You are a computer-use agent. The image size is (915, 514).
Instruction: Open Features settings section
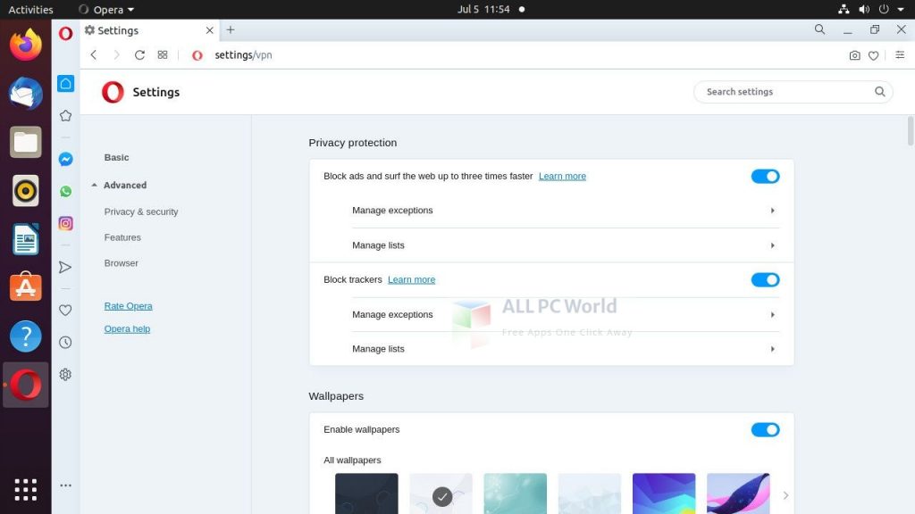click(122, 237)
